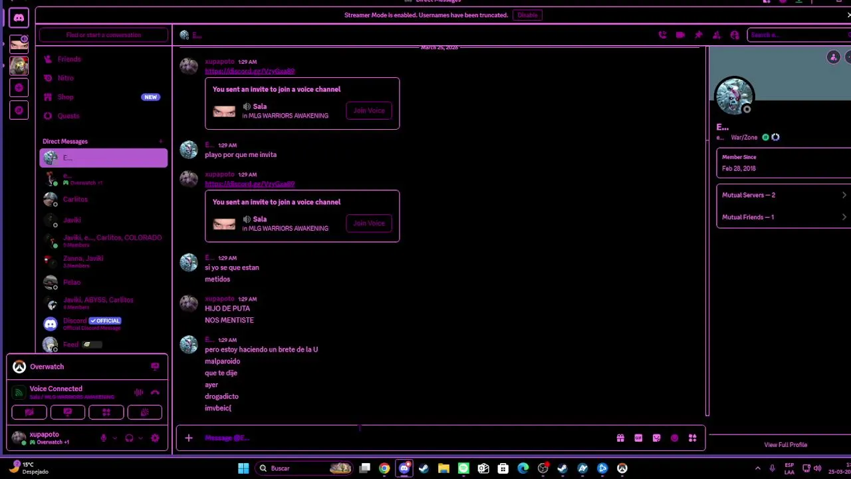Open the Javiki direct message

pyautogui.click(x=104, y=220)
